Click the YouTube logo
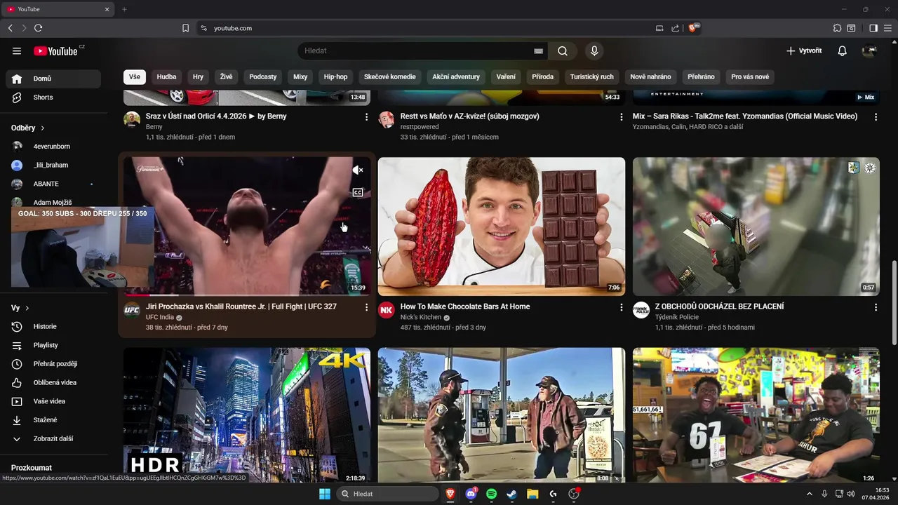Viewport: 898px width, 505px height. (x=55, y=50)
